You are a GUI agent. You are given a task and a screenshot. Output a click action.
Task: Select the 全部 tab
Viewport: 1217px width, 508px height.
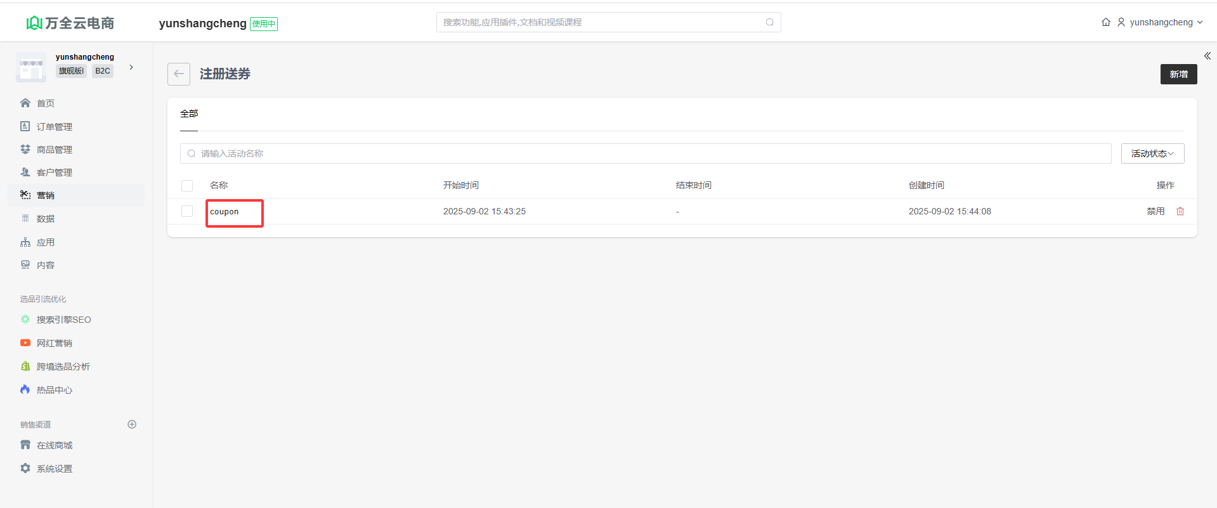tap(189, 114)
